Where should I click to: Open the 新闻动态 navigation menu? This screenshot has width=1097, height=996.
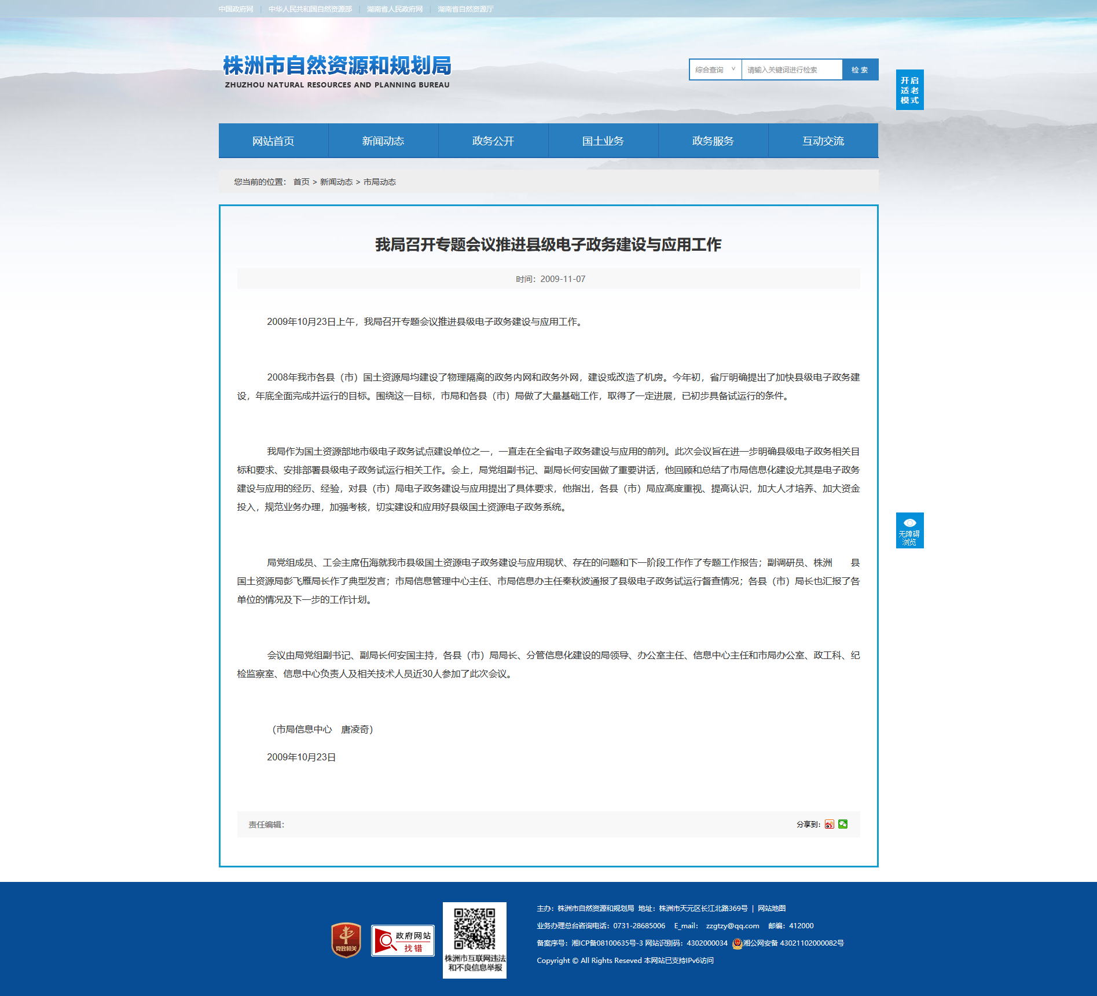pos(383,141)
